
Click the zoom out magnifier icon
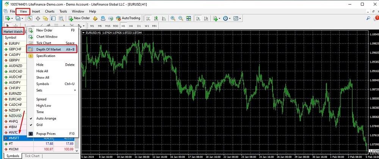[x=180, y=18]
